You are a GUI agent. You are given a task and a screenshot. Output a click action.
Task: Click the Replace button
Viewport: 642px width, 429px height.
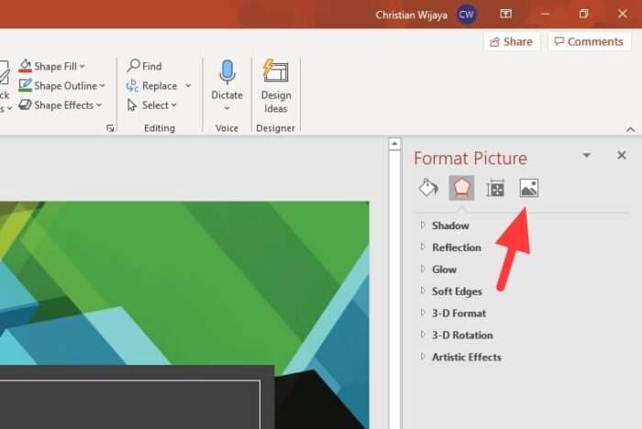[x=152, y=85]
